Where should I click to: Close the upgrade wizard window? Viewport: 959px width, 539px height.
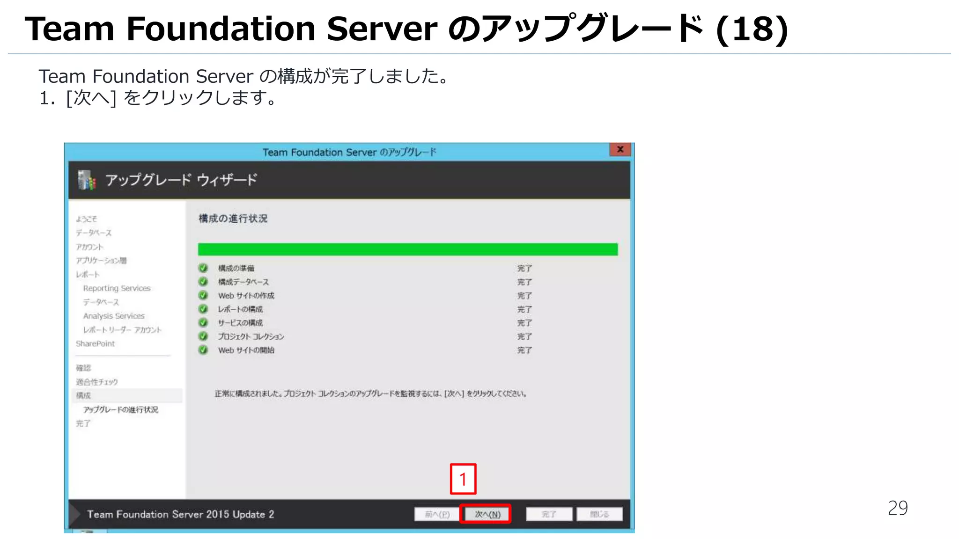tap(620, 149)
